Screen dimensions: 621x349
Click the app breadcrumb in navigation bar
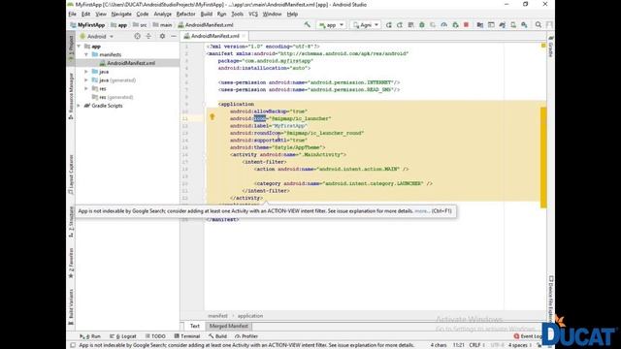(119, 25)
